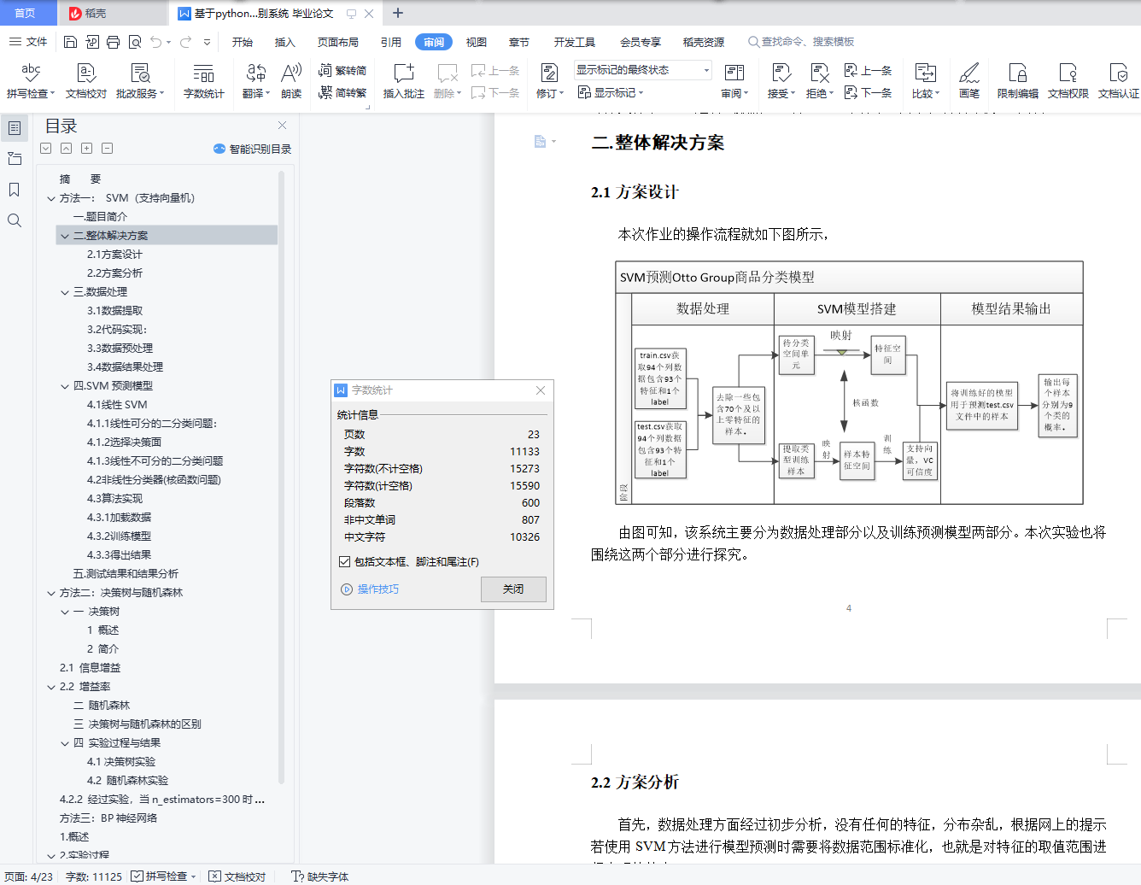This screenshot has height=885, width=1141.
Task: Open 文档认证 document certification
Action: click(x=1119, y=81)
